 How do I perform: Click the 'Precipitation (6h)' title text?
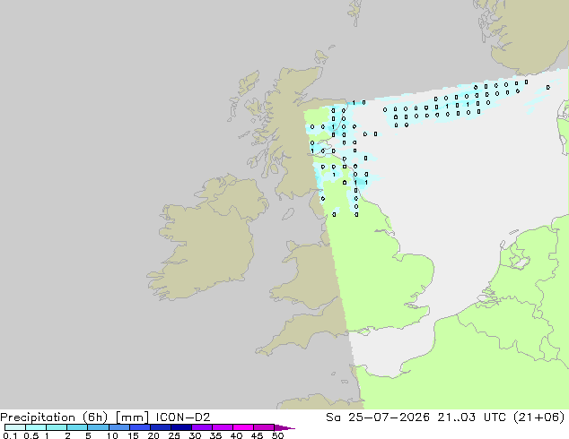pyautogui.click(x=54, y=417)
